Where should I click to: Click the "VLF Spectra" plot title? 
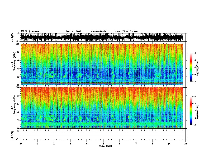30,32
